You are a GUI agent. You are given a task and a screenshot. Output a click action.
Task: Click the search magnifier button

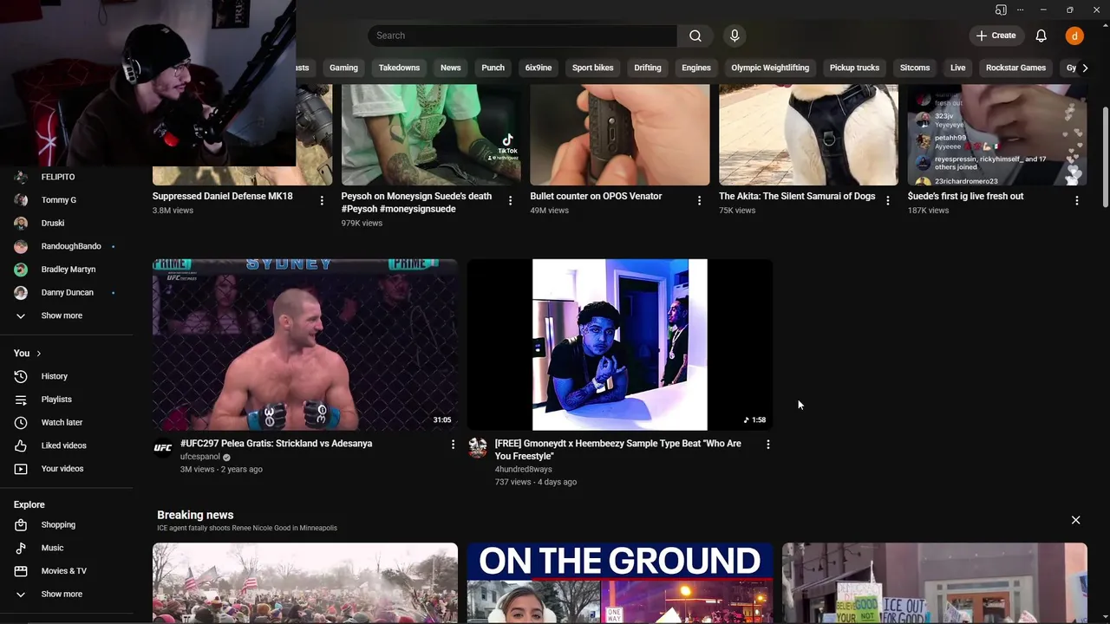(695, 36)
